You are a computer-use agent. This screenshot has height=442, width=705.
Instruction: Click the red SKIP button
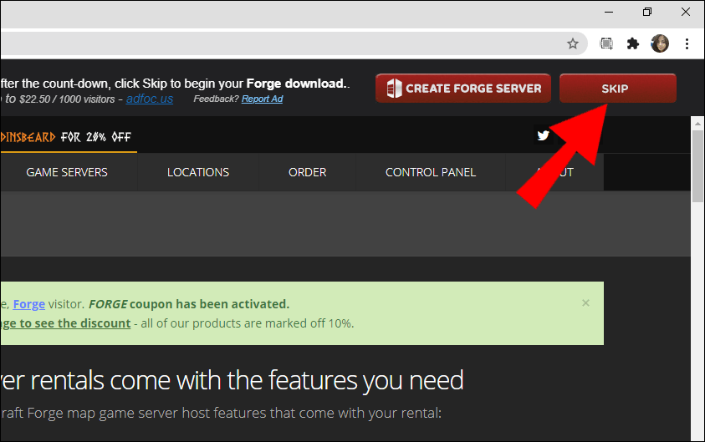[x=618, y=89]
